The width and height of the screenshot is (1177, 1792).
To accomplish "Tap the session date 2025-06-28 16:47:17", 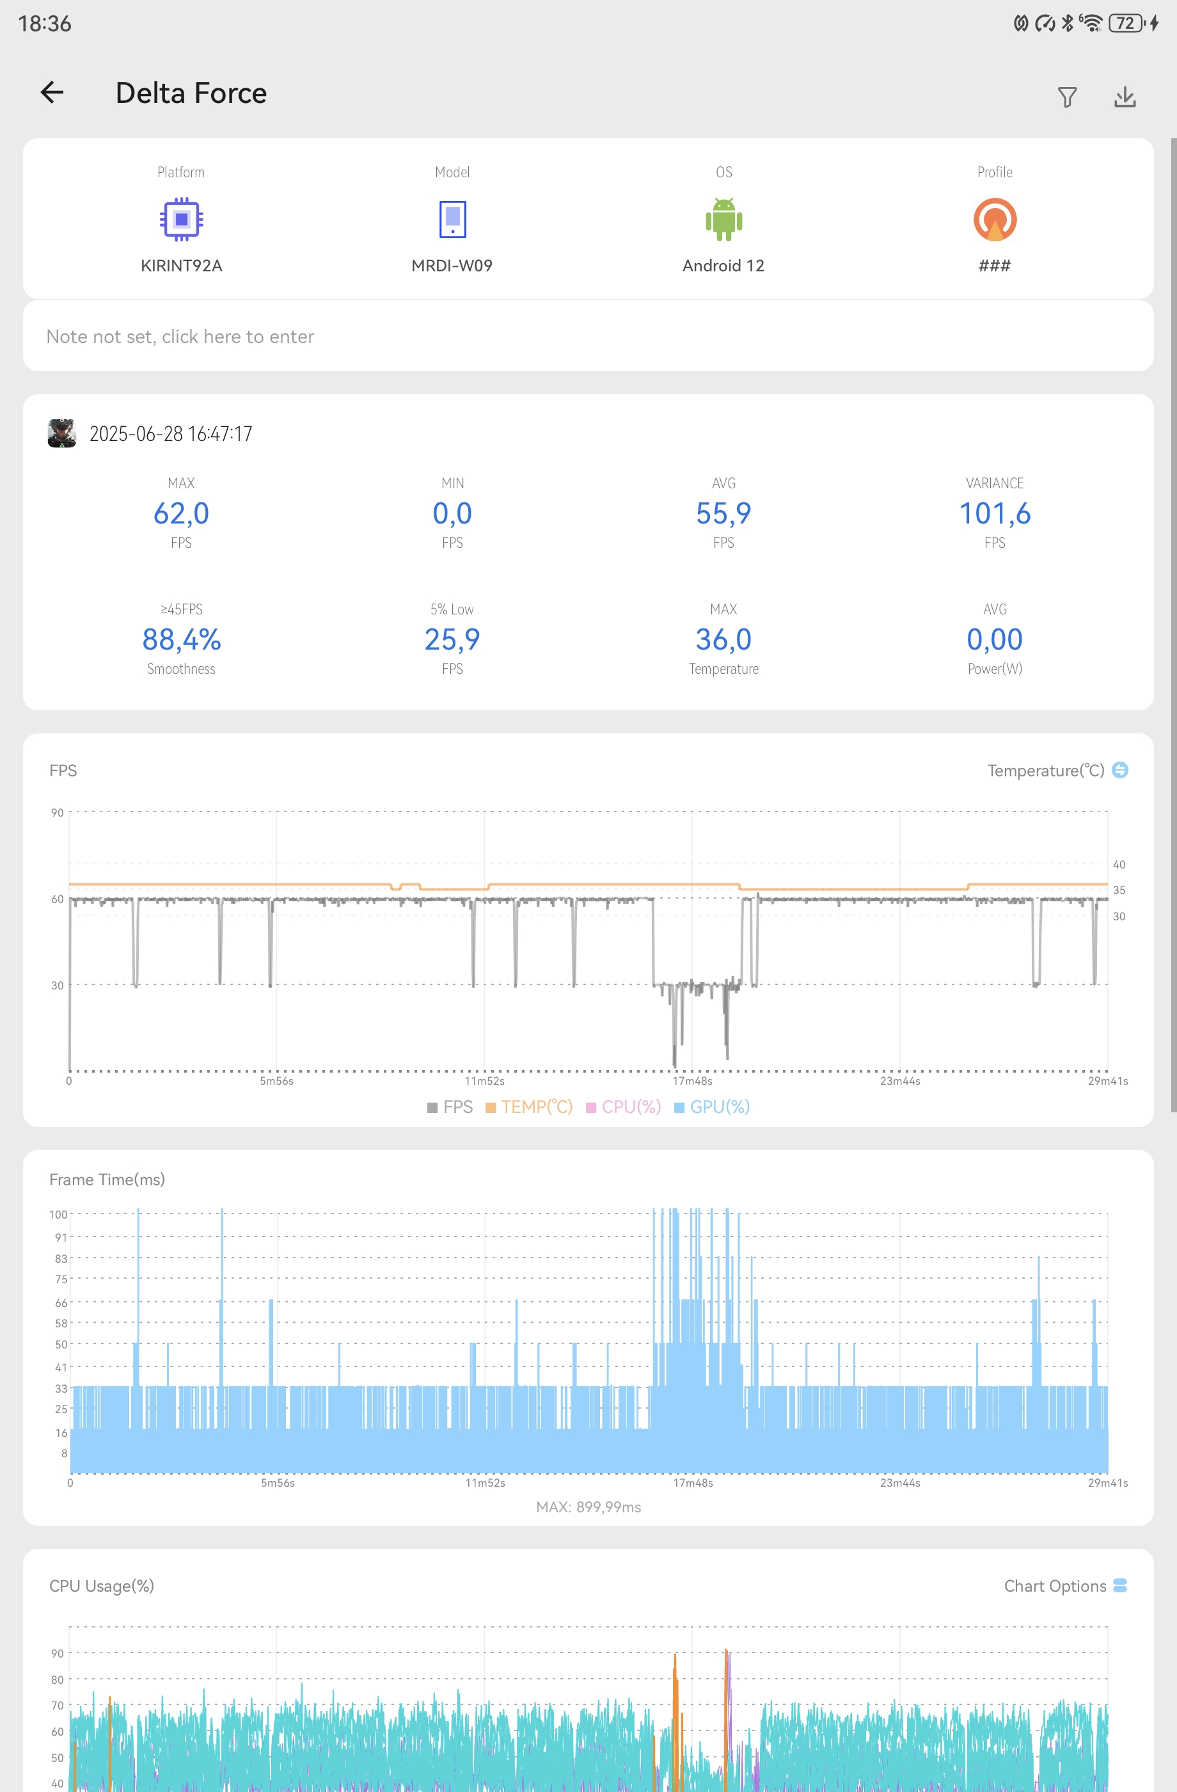I will click(x=171, y=434).
